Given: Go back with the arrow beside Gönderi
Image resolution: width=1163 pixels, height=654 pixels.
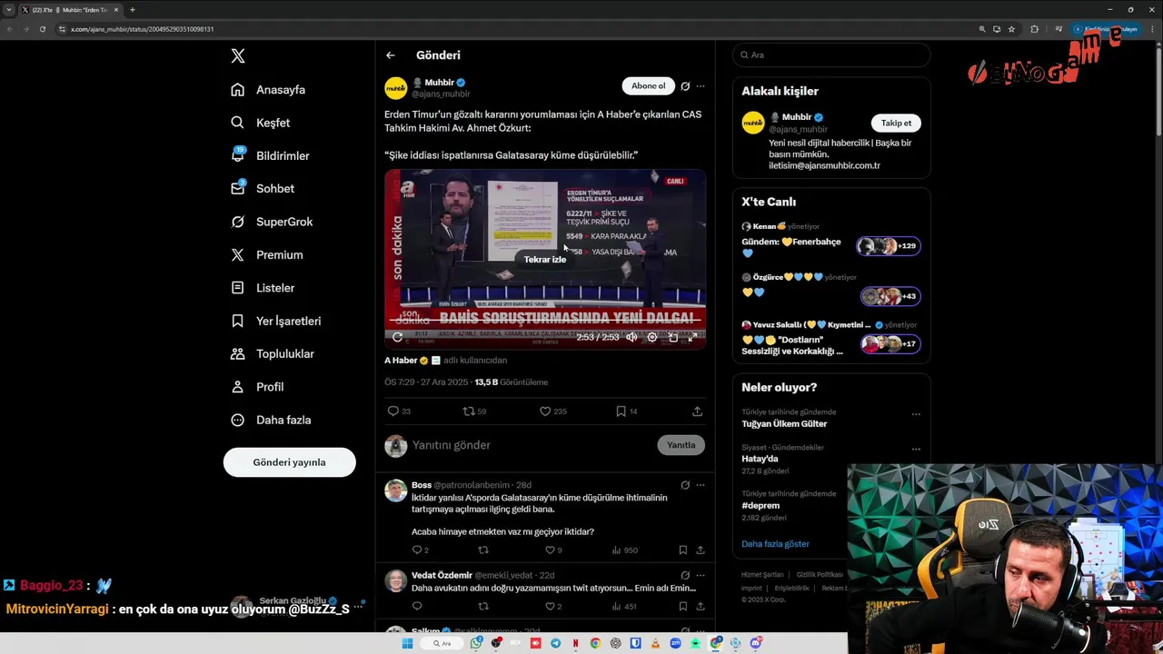Looking at the screenshot, I should [391, 55].
